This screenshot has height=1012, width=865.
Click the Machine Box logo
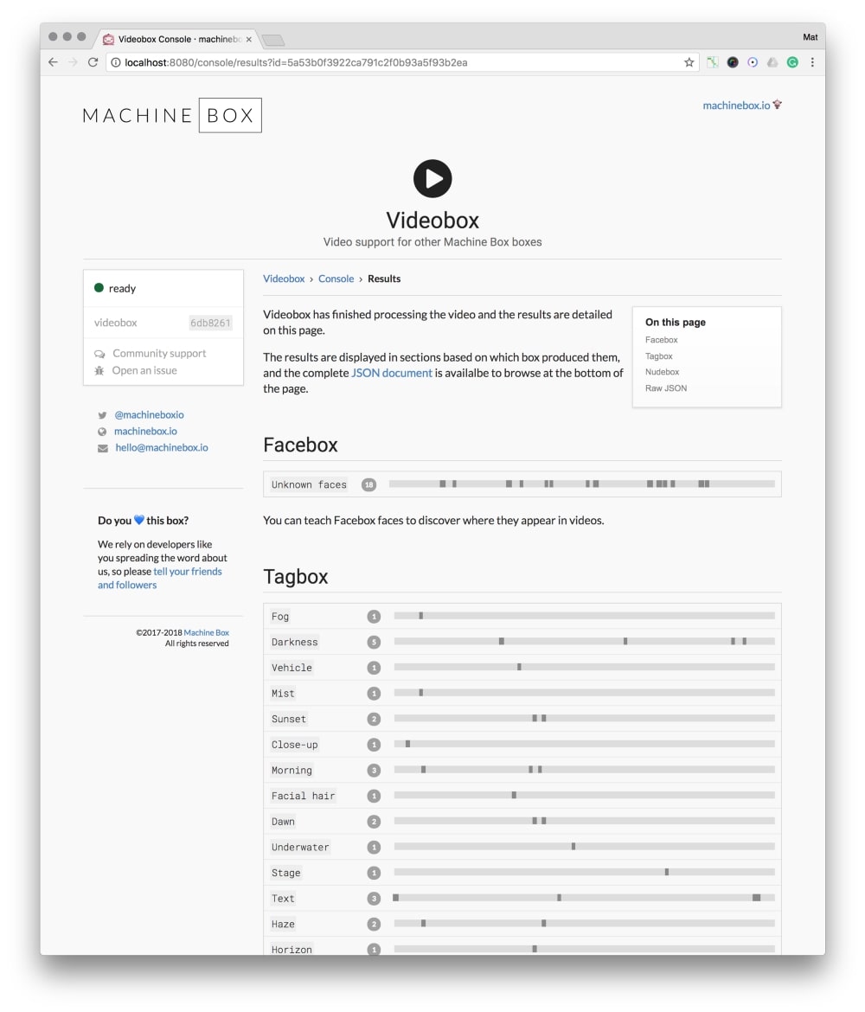172,115
